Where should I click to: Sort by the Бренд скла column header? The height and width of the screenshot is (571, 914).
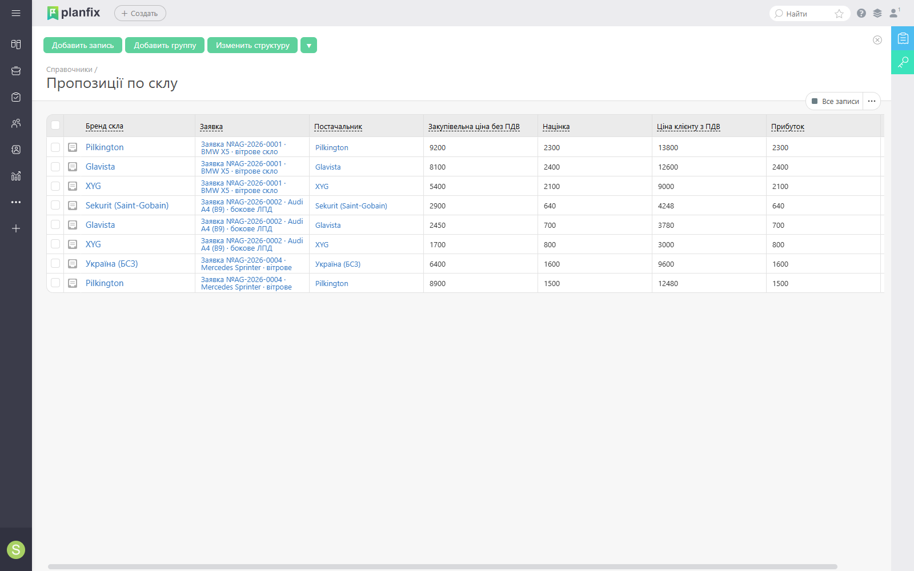point(105,126)
